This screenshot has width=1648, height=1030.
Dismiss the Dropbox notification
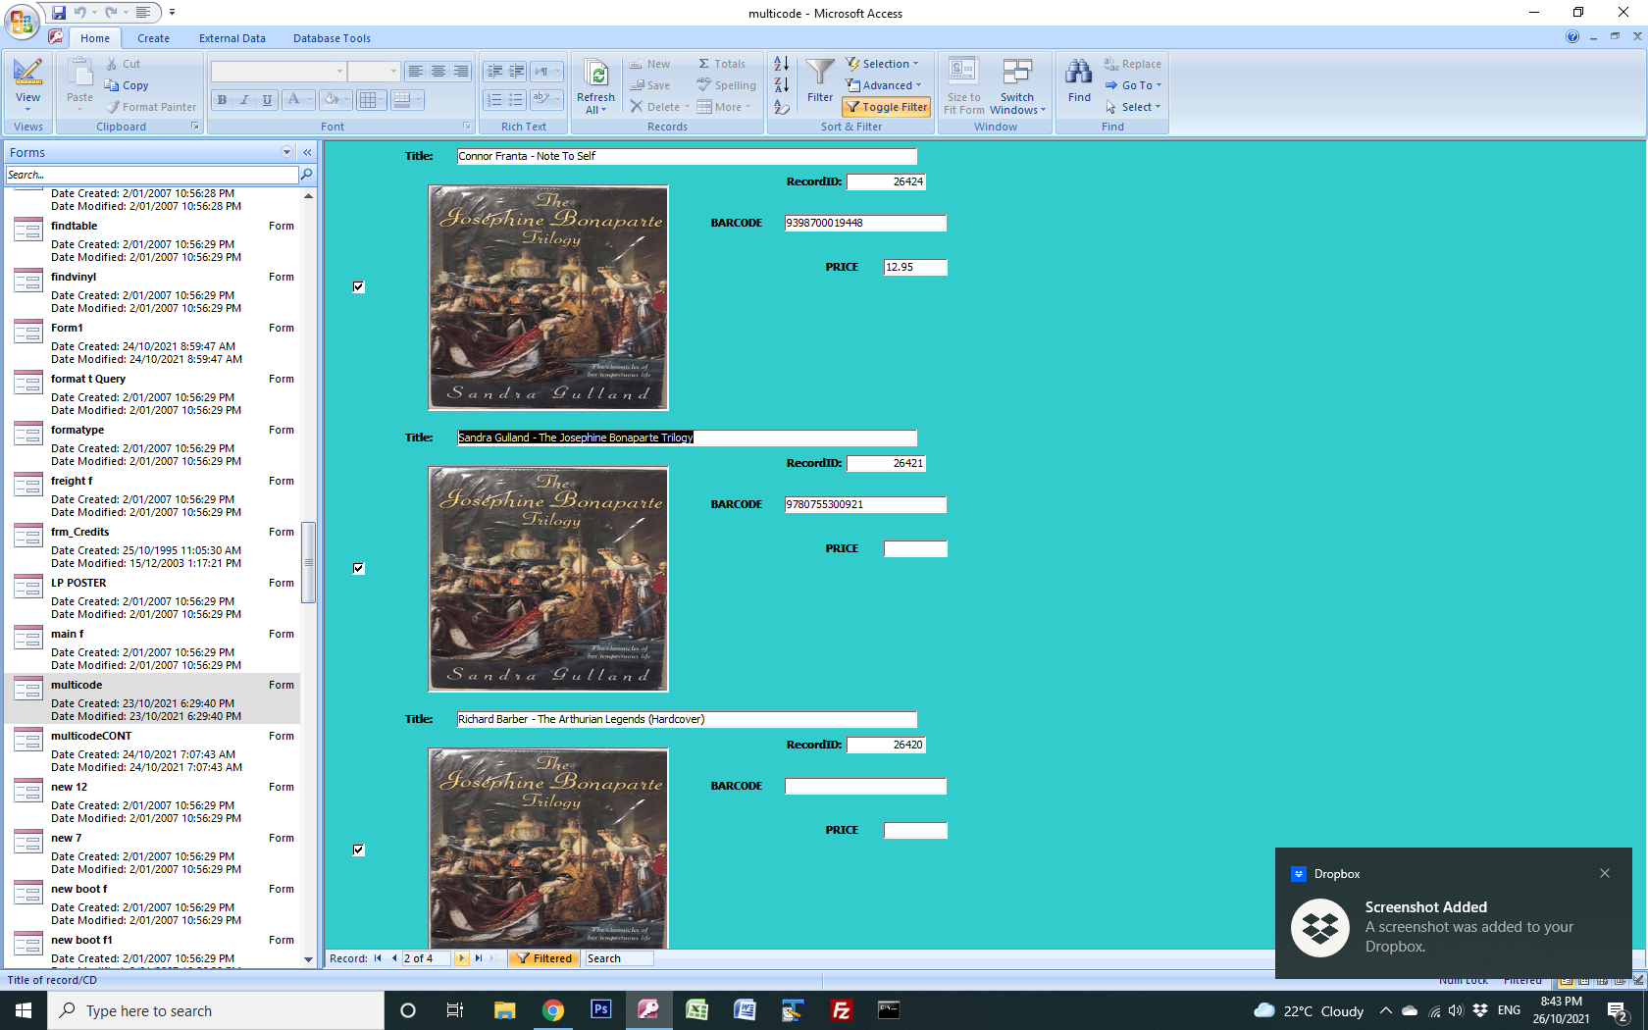(x=1605, y=873)
